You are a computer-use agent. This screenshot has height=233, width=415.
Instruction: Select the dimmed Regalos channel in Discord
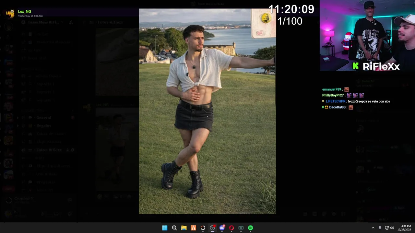tap(43, 126)
